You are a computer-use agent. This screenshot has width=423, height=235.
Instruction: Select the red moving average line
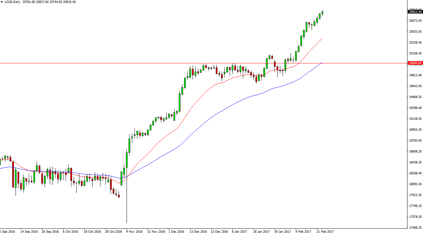pos(215,84)
